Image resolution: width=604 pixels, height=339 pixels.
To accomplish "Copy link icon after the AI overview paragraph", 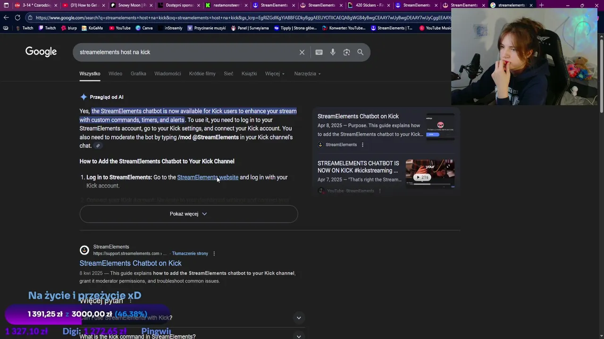I will click(x=98, y=146).
